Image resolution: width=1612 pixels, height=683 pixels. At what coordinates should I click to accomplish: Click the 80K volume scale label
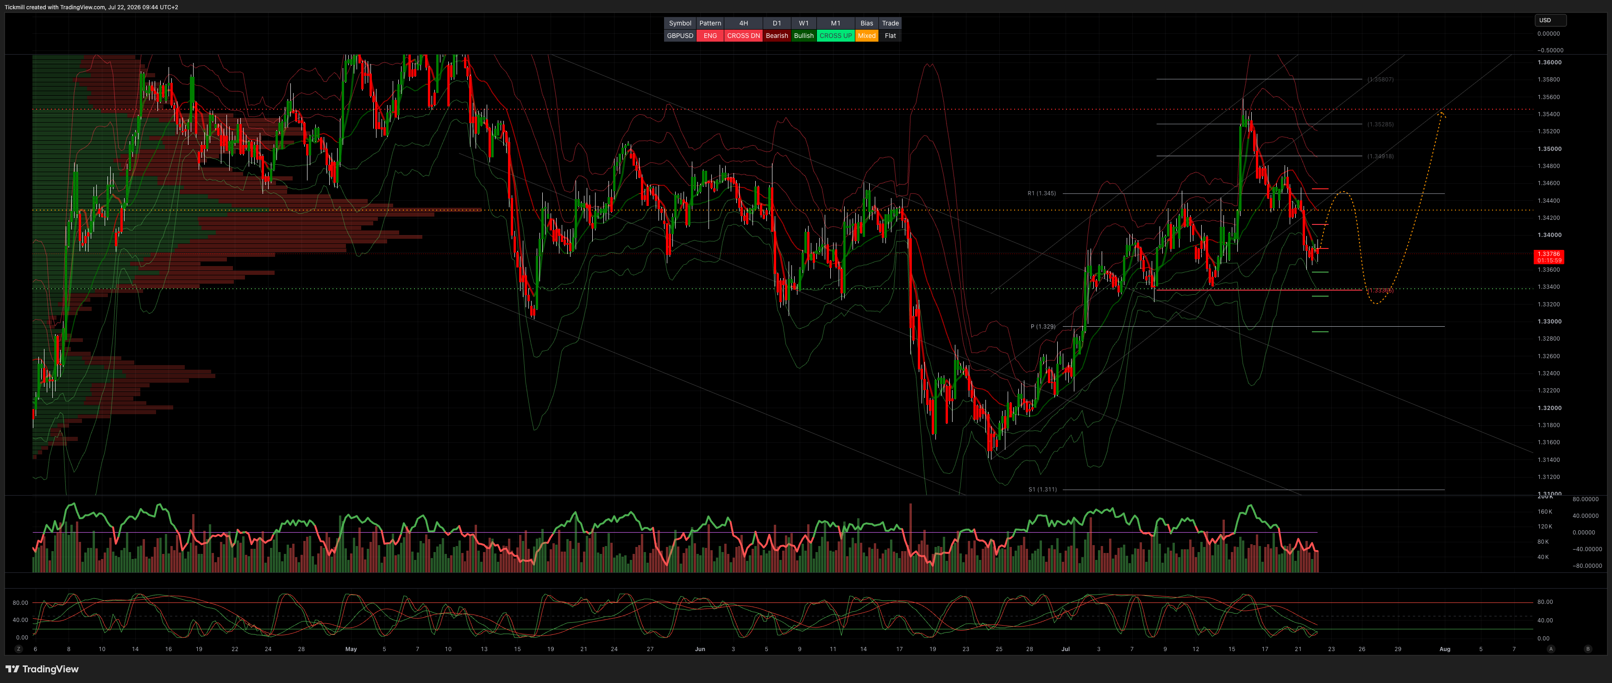point(1543,542)
